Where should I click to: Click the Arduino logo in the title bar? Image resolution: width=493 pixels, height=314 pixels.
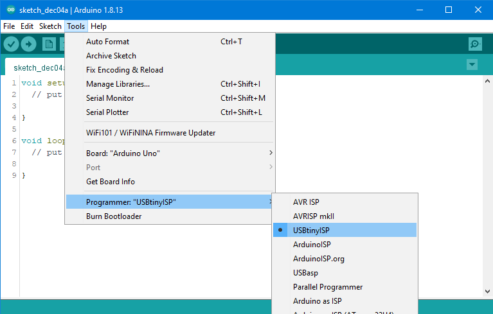pos(11,10)
